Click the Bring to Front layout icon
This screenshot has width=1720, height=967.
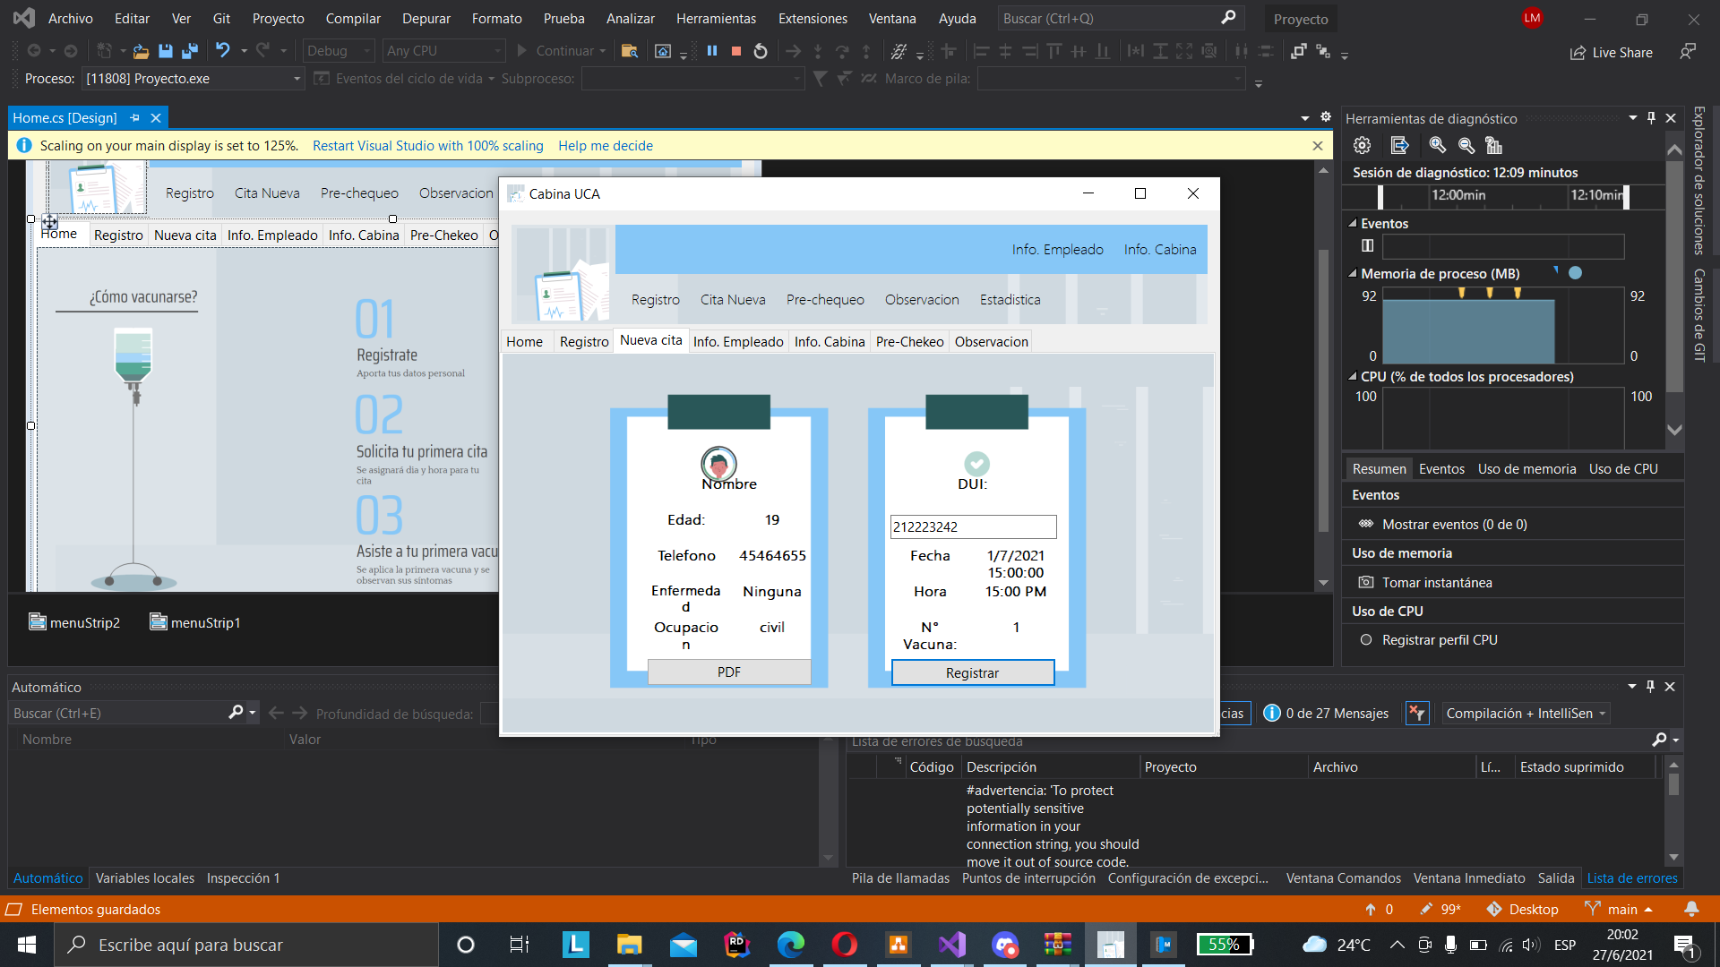pyautogui.click(x=1298, y=51)
